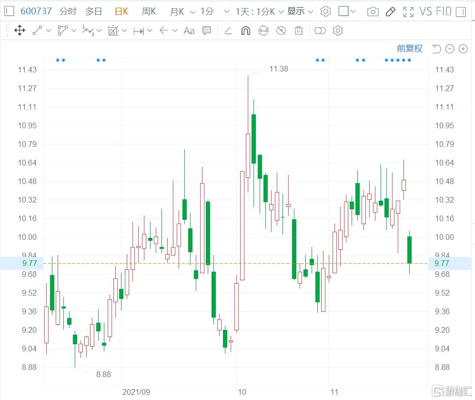The width and height of the screenshot is (475, 400).
Task: Expand line drawing tool options
Action: (x=49, y=31)
